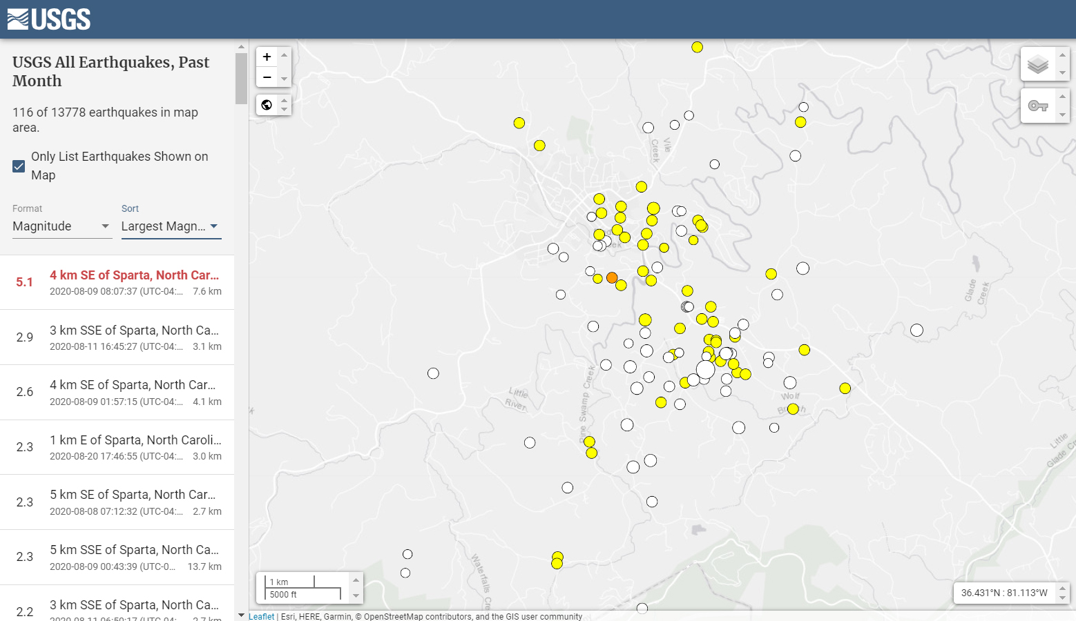Viewport: 1076px width, 621px height.
Task: Click the up arrow beside zoom in
Action: (284, 55)
